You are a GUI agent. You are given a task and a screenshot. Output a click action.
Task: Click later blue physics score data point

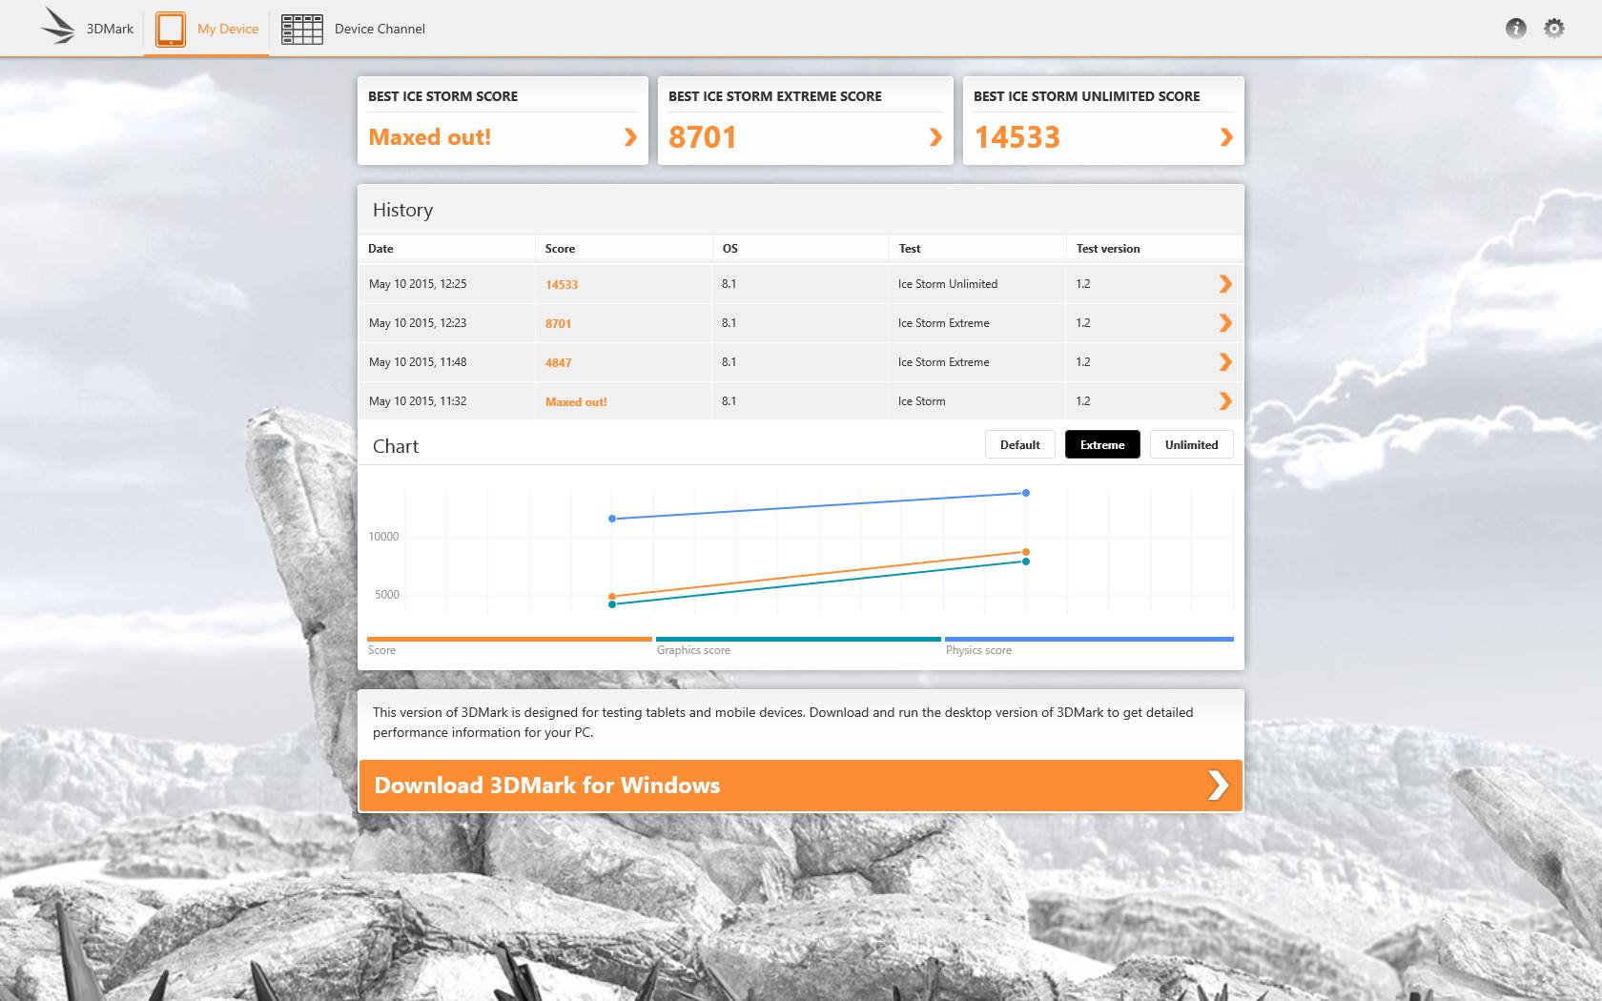tap(1026, 493)
